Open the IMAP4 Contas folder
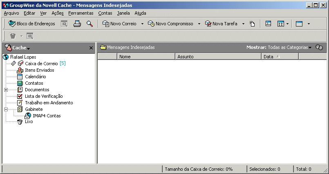Screen dimensions: 329x174 pos(47,116)
